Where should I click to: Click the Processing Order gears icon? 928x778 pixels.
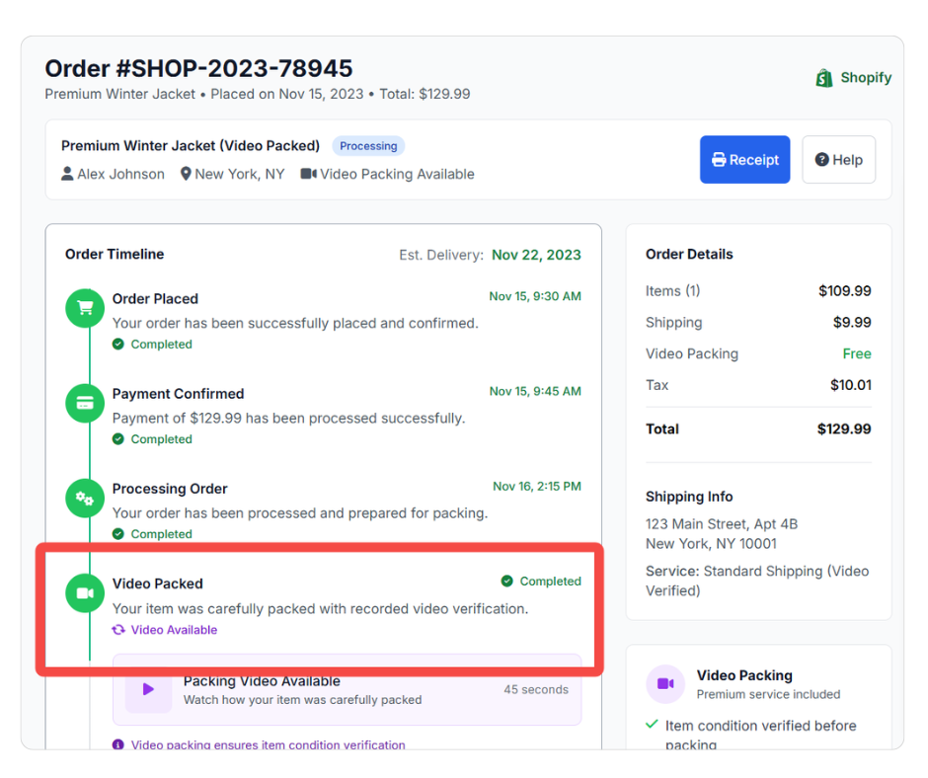(x=84, y=499)
